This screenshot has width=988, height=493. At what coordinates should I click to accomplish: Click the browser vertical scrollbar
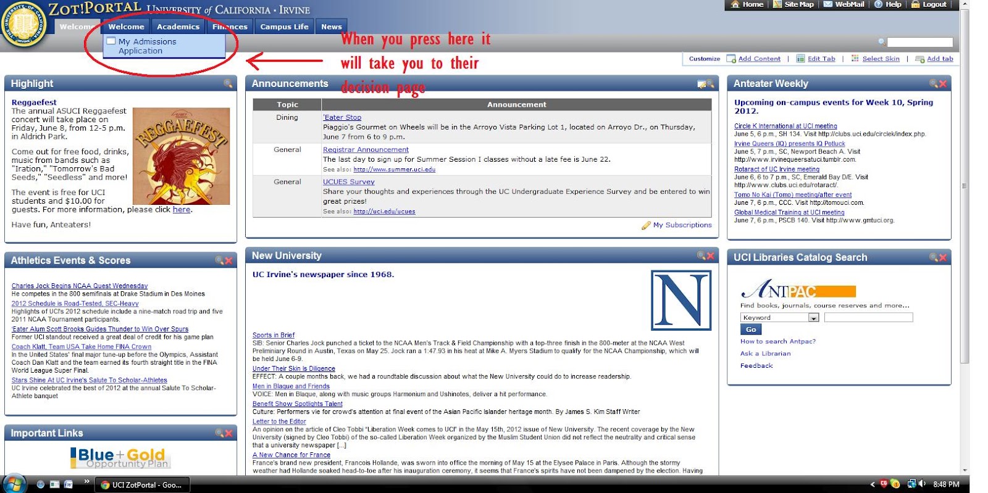click(x=965, y=185)
